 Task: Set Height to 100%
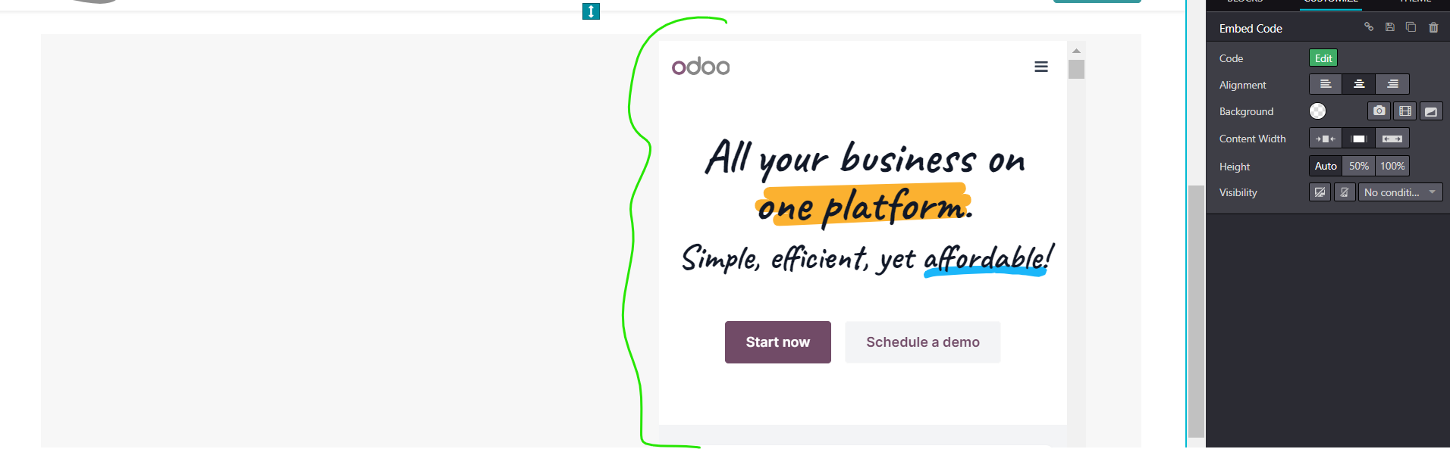point(1392,166)
